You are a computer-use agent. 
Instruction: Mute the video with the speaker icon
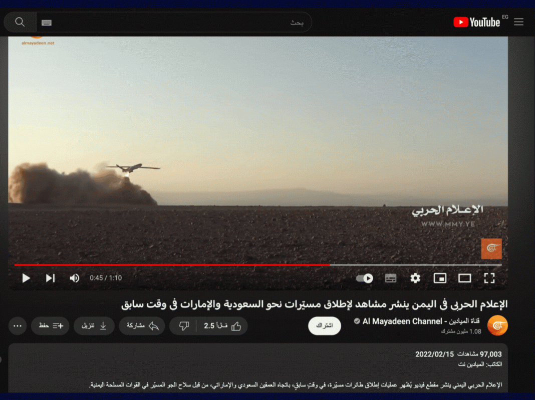[x=74, y=278]
